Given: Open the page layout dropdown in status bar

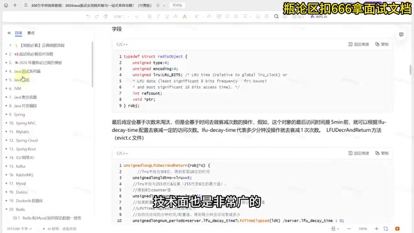Looking at the screenshot, I should pyautogui.click(x=335, y=228).
